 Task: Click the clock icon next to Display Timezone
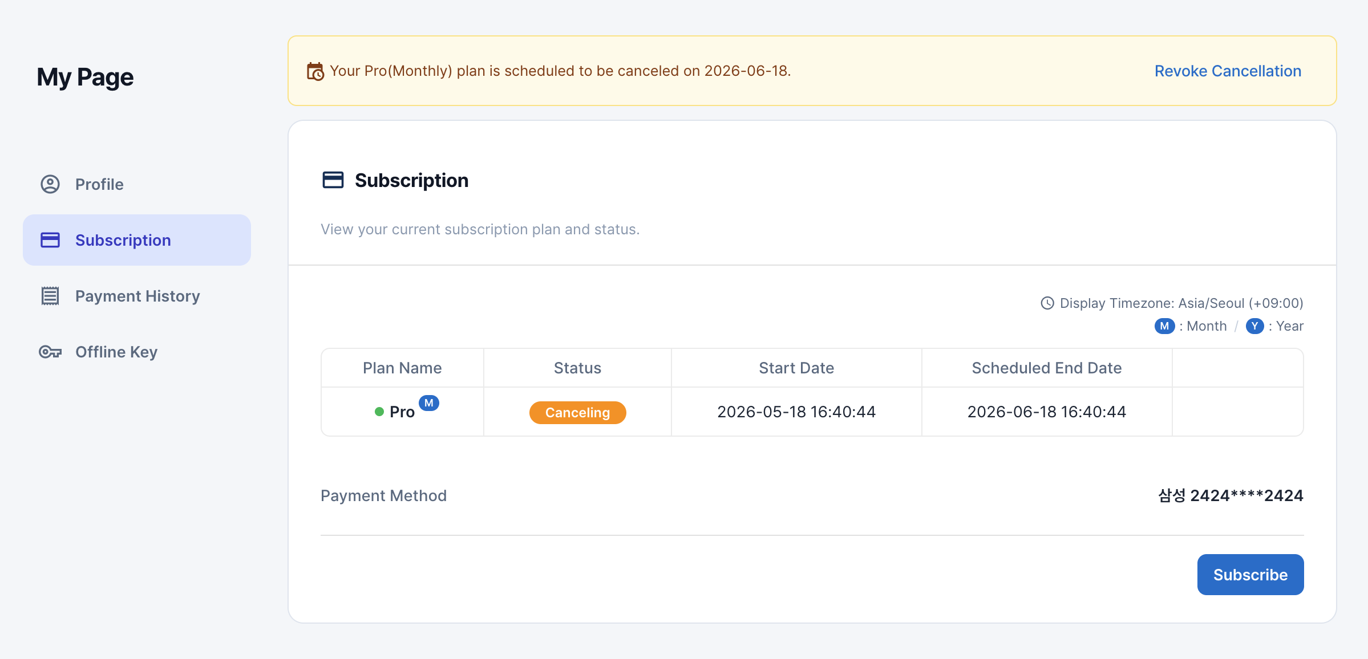pos(1047,303)
